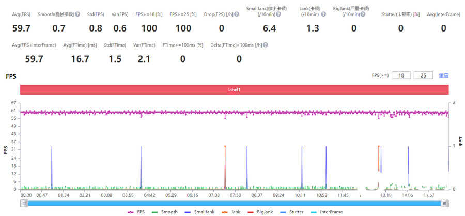Select the red label1 bar
The width and height of the screenshot is (465, 216).
click(x=234, y=90)
